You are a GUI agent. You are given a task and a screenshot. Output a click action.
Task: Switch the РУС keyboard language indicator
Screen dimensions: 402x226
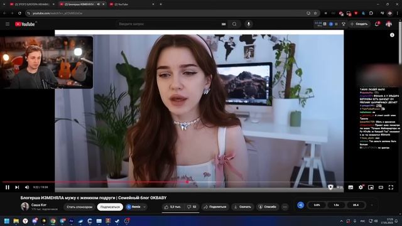363,221
